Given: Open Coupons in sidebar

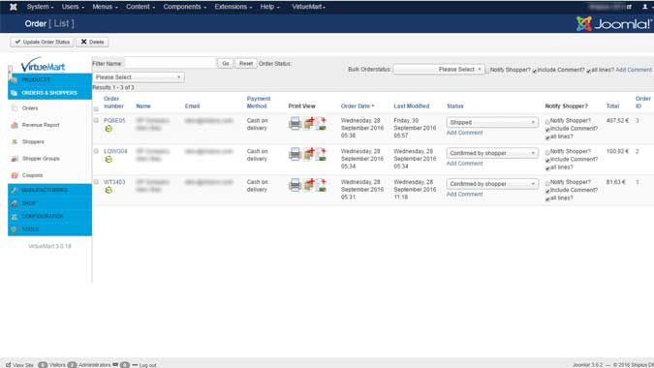Looking at the screenshot, I should tap(32, 175).
